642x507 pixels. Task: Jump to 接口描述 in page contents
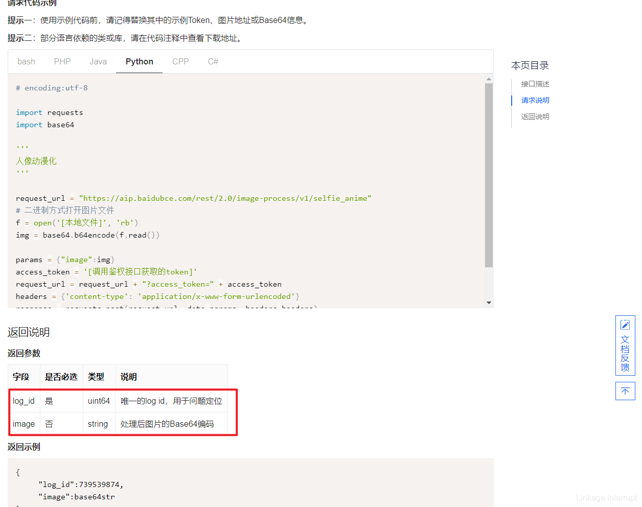[535, 84]
